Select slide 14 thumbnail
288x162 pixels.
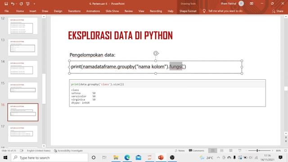23,69
